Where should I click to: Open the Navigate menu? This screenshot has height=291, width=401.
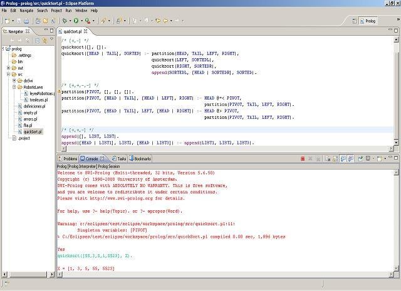click(x=26, y=11)
